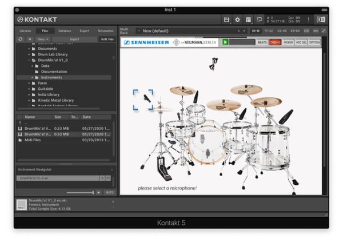
Task: Toggle the AUTO preview button
Action: click(109, 192)
